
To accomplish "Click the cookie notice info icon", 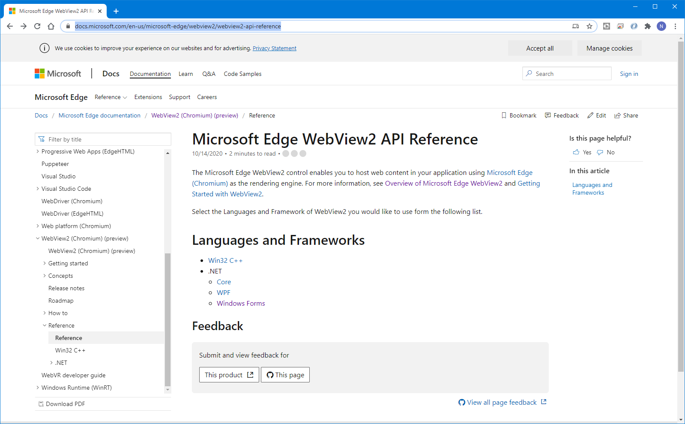I will [45, 48].
